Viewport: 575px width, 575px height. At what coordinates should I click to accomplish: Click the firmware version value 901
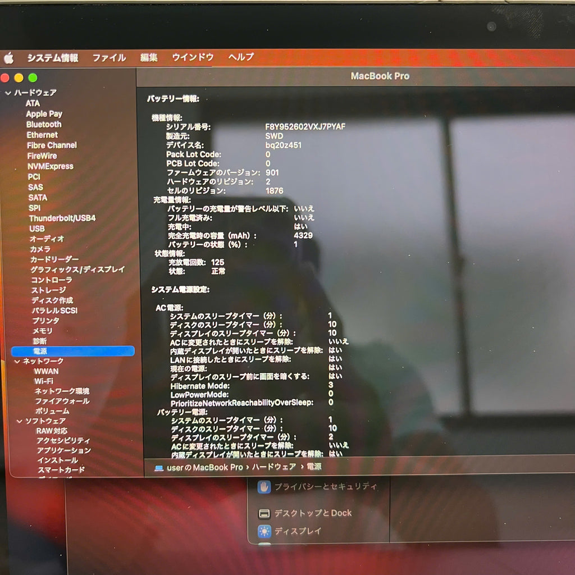click(272, 173)
